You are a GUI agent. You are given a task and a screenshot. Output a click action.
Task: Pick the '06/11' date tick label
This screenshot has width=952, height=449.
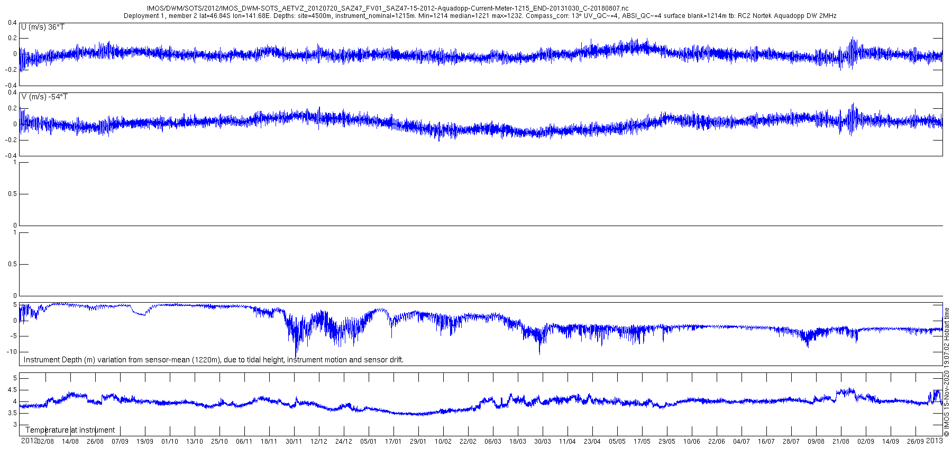pos(244,442)
